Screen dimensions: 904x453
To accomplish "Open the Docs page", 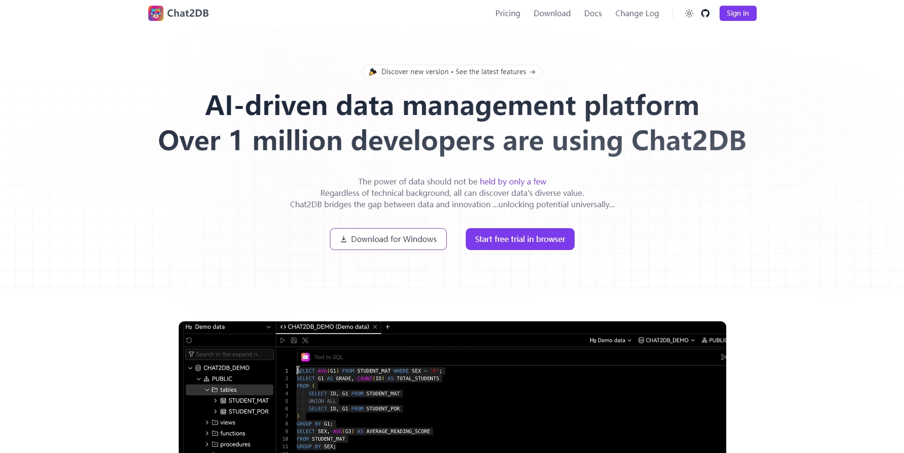I will 593,13.
